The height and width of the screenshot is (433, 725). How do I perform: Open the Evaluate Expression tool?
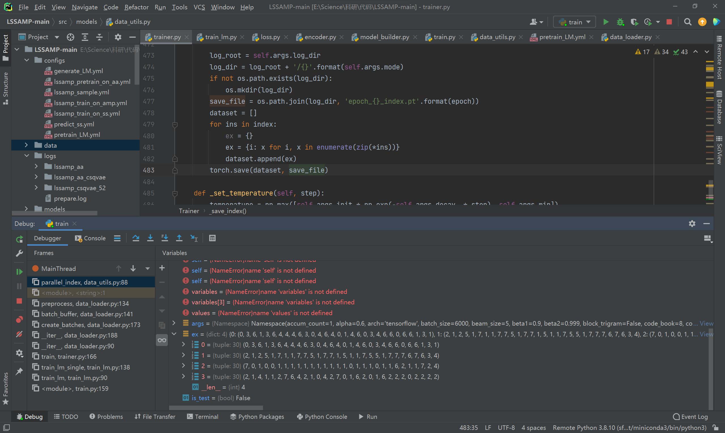[212, 238]
